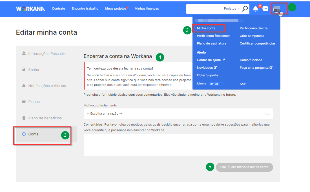Open Perfil como freelancer

point(213,36)
